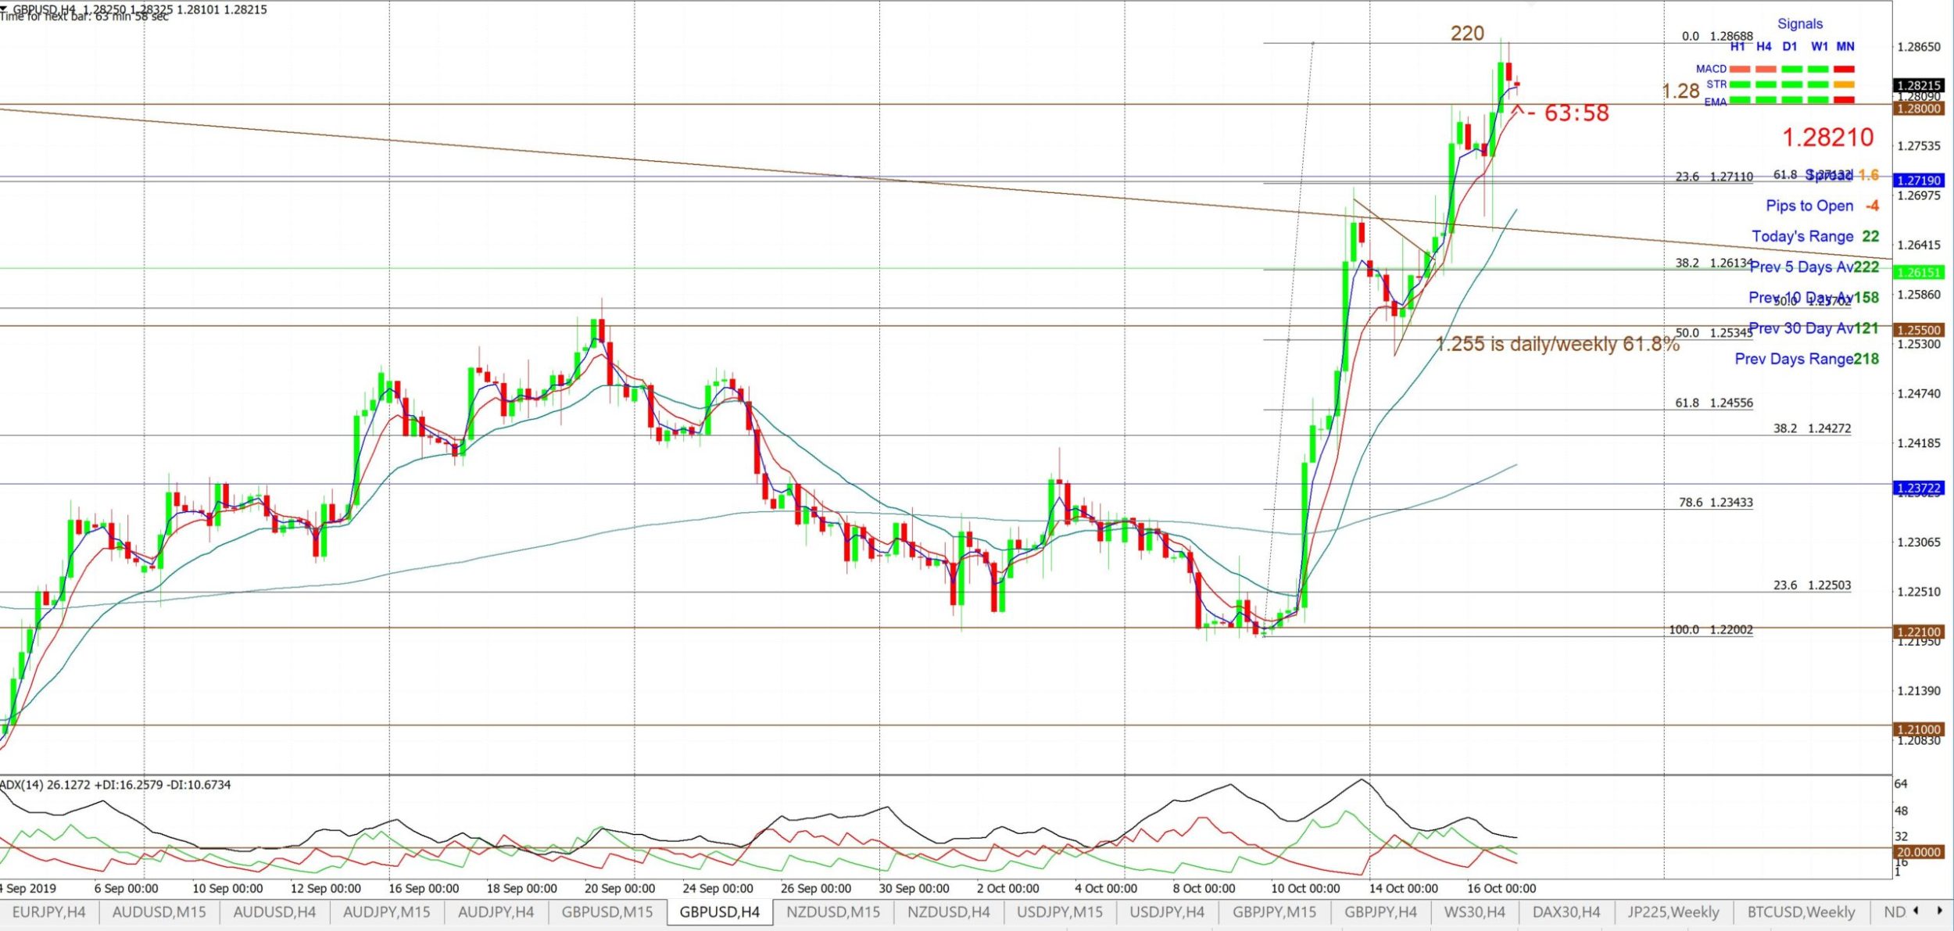The width and height of the screenshot is (1954, 931).
Task: Select the 1.22100 support line tag
Action: click(x=1918, y=632)
